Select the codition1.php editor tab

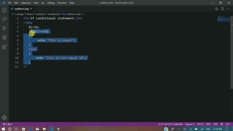coord(21,9)
